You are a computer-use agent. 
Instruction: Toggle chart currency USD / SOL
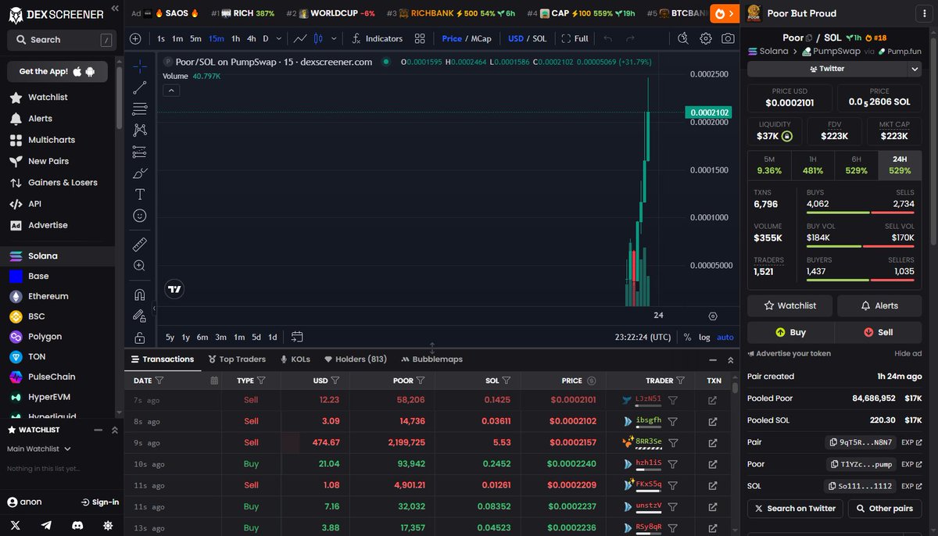[527, 38]
